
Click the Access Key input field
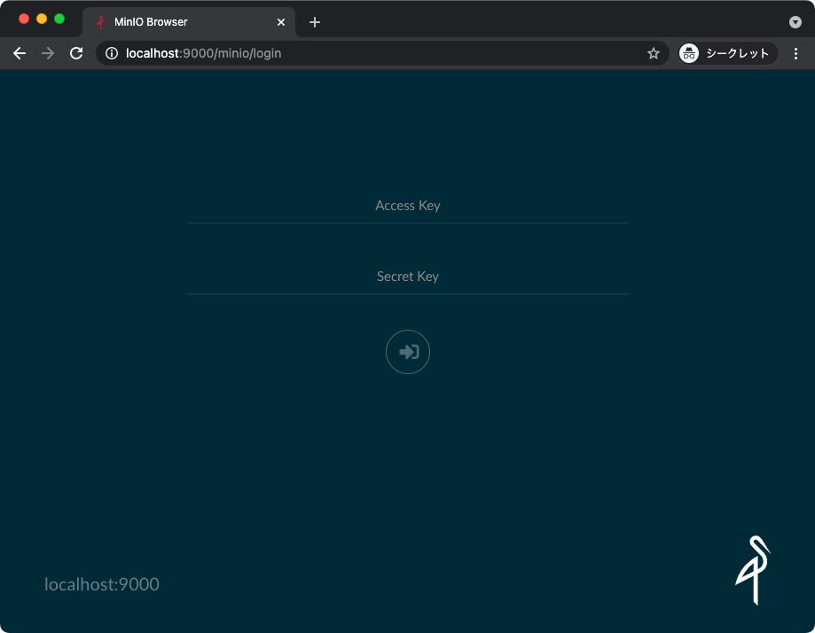click(x=408, y=206)
